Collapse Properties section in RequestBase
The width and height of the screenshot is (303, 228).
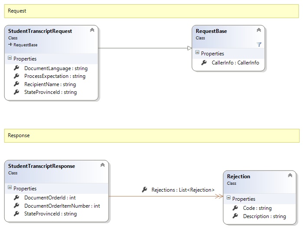coord(197,53)
